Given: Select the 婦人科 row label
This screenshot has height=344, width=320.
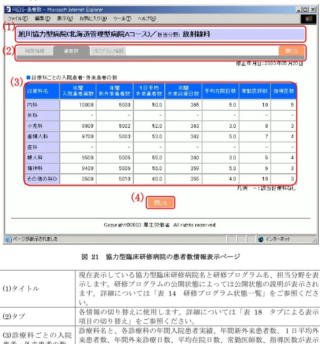Looking at the screenshot, I should click(42, 157).
